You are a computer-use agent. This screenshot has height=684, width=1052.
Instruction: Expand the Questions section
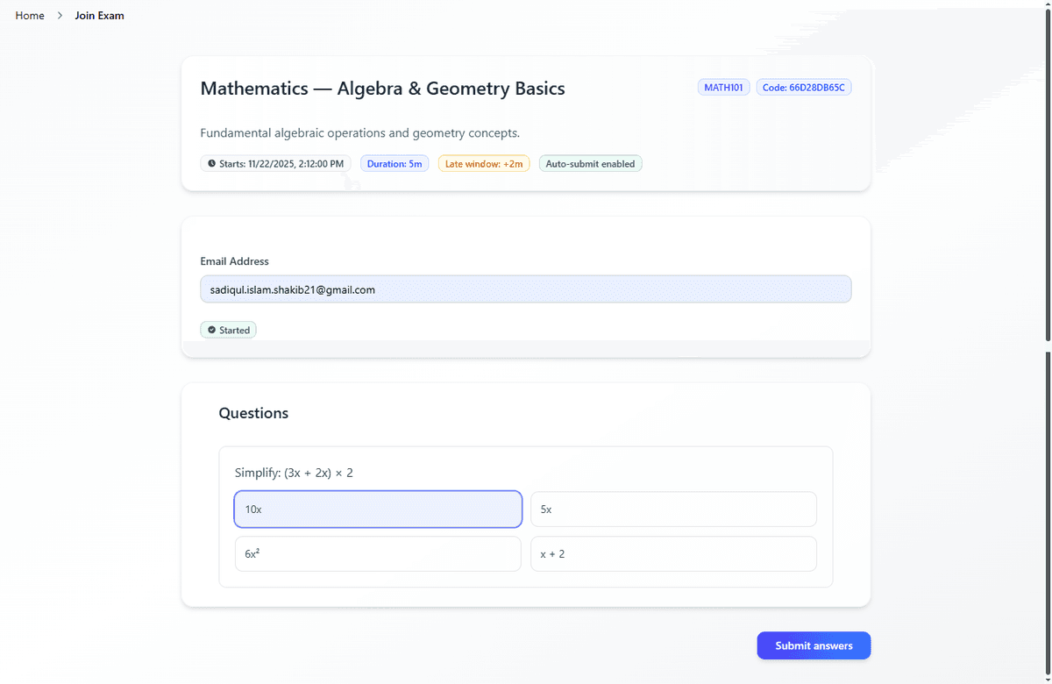[253, 413]
